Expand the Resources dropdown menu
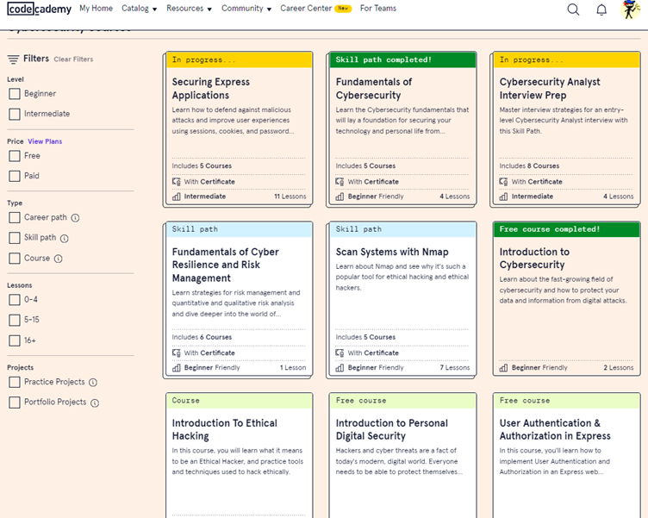The height and width of the screenshot is (518, 648). tap(189, 9)
